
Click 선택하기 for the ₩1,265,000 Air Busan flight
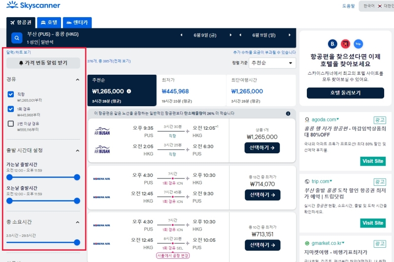(262, 148)
